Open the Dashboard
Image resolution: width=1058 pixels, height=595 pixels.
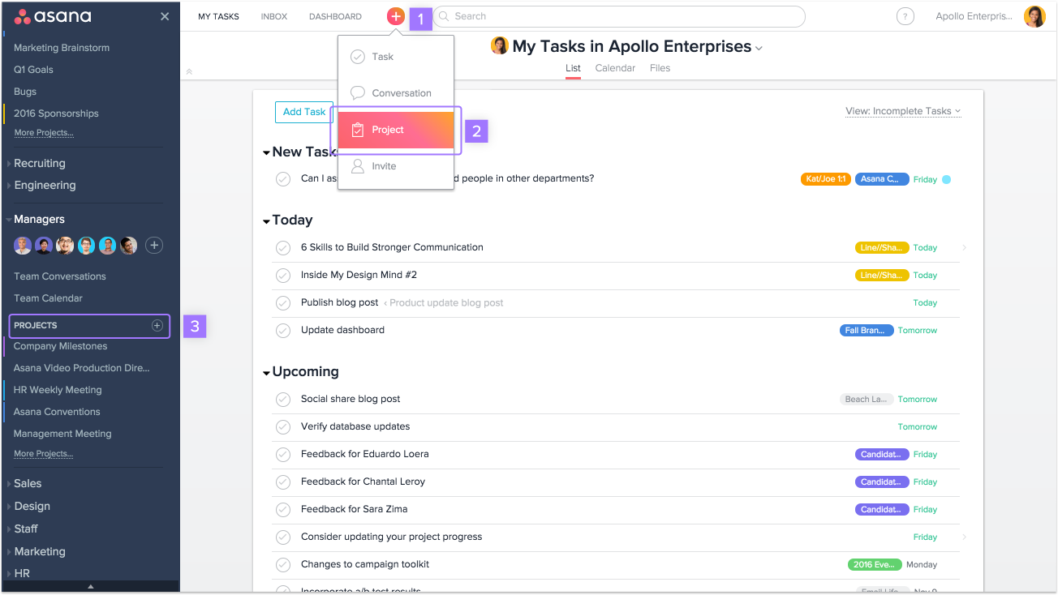point(335,16)
